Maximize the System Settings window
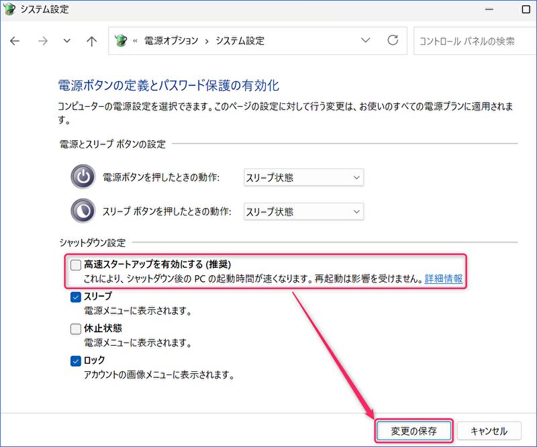 point(526,10)
